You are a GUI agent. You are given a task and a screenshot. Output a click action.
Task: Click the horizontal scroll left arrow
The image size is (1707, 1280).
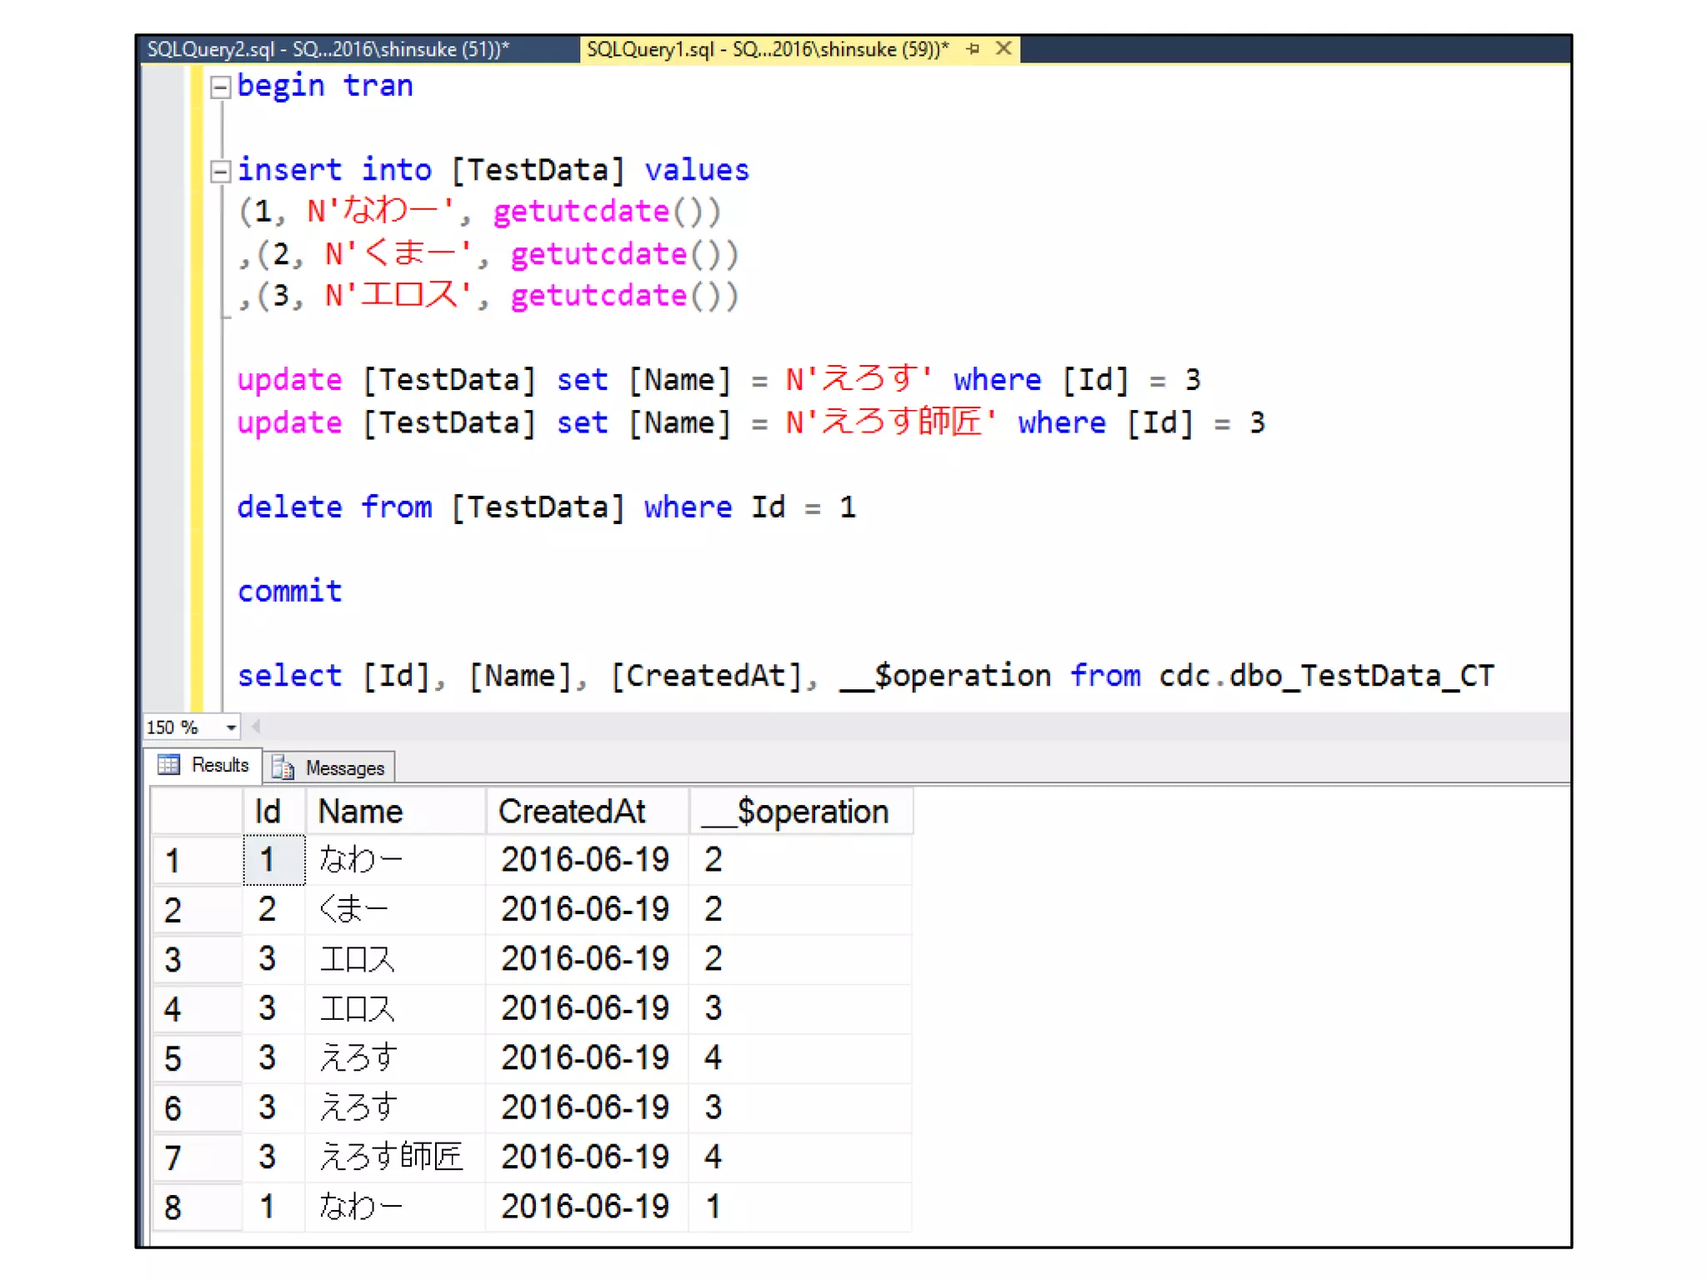[256, 727]
